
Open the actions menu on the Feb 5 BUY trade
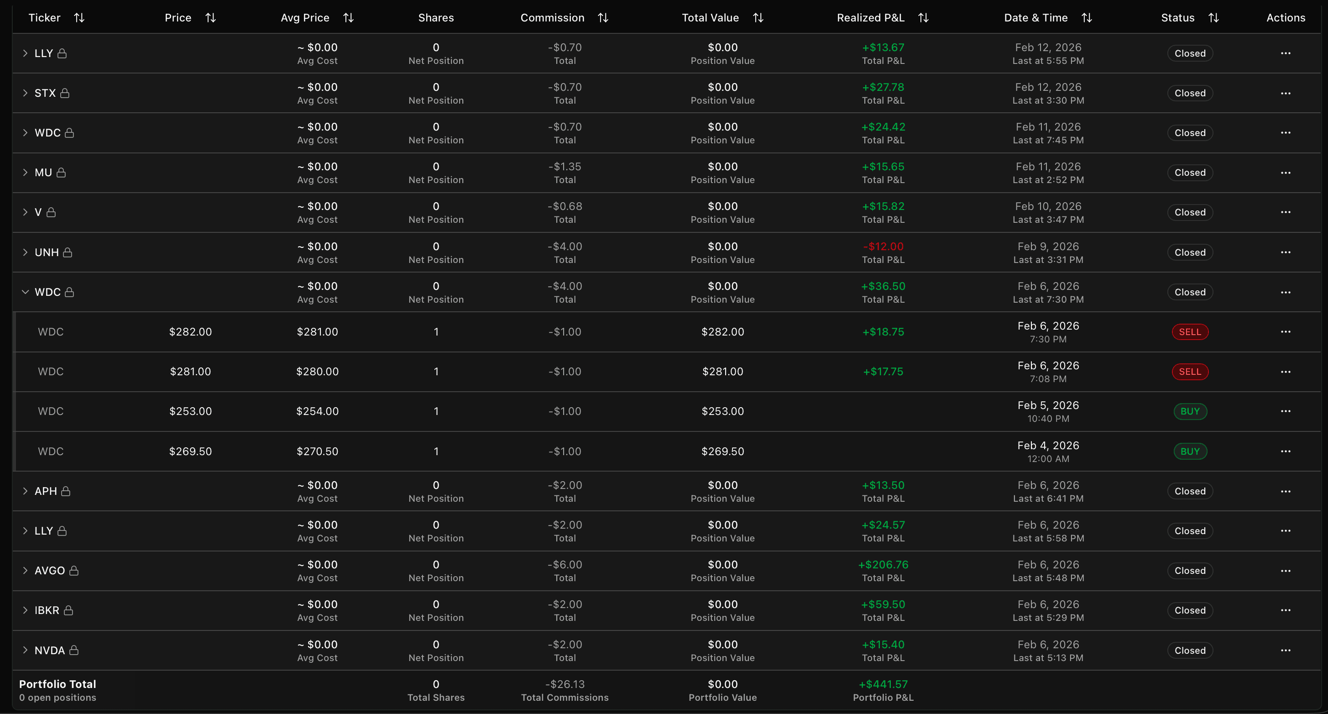[x=1285, y=411]
